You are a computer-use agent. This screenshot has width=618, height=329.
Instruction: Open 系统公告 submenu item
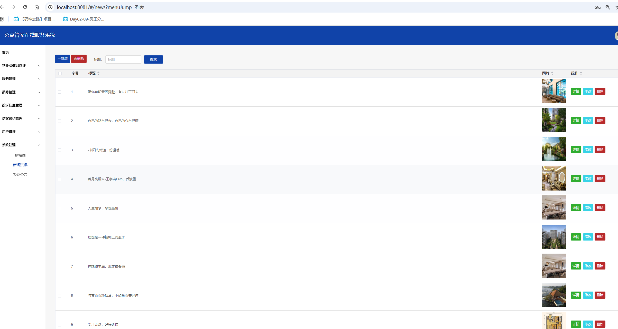(x=20, y=175)
